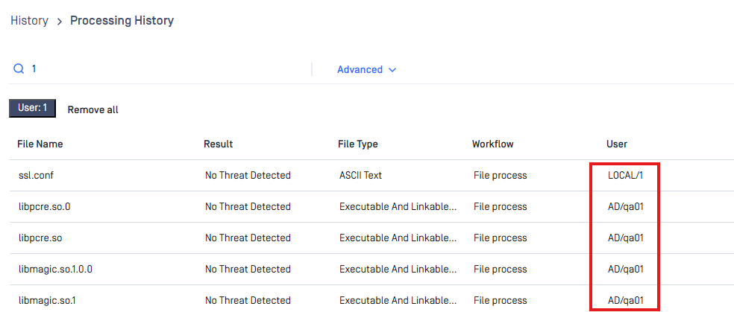The height and width of the screenshot is (312, 734).
Task: Select the Processing History breadcrumb
Action: click(x=122, y=21)
